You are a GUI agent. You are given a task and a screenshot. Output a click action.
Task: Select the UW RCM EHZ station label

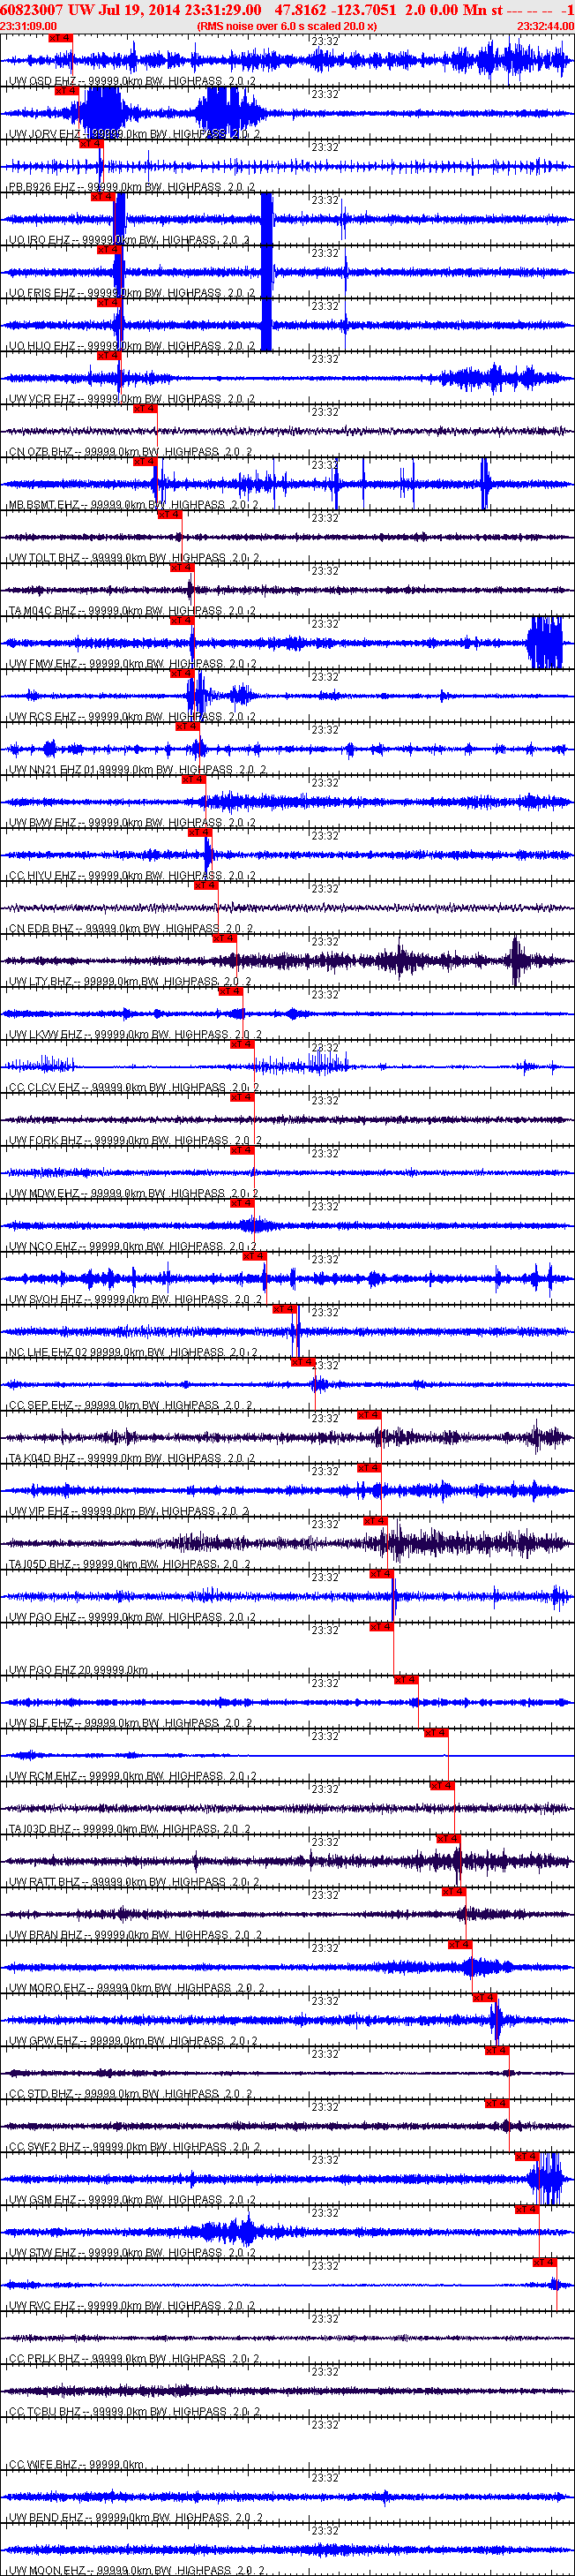pos(133,1777)
